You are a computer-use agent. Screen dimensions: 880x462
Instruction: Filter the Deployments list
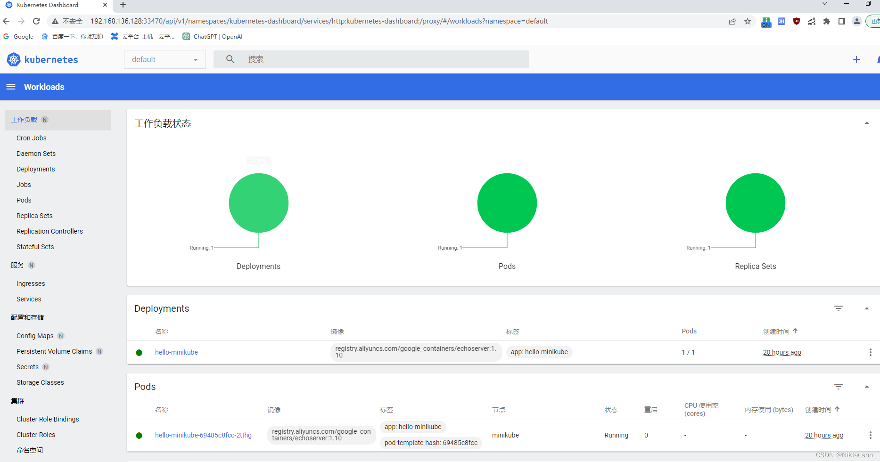click(839, 308)
